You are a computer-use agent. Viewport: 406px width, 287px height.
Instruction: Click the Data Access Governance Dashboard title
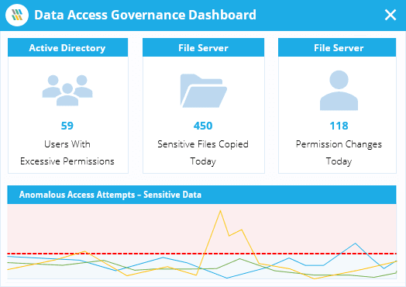[x=145, y=15]
